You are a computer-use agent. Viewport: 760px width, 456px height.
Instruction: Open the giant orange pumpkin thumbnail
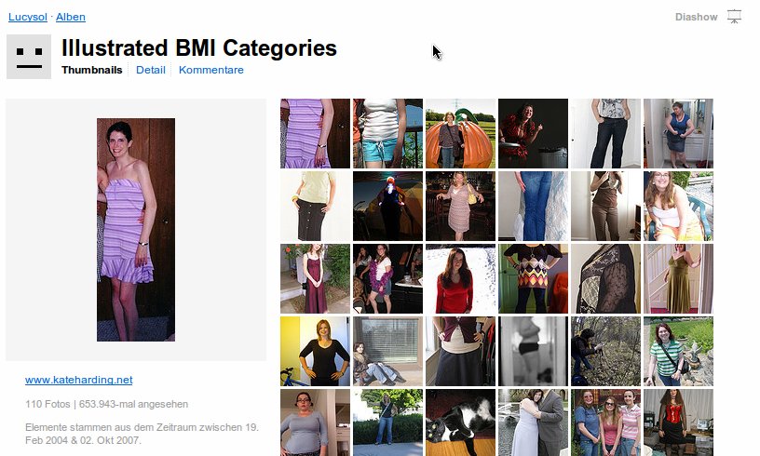[x=460, y=134]
